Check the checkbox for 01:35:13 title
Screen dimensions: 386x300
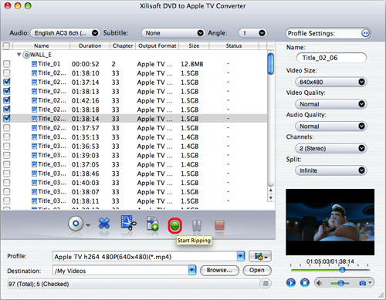tap(7, 137)
